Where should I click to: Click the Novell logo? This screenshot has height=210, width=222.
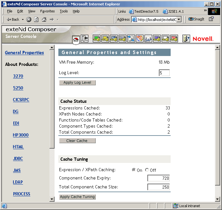pos(203,39)
